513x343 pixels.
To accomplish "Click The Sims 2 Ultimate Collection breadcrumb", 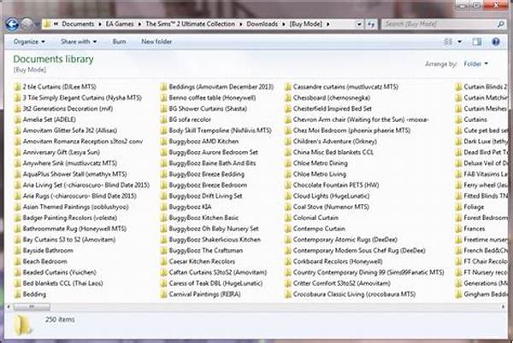I will pos(190,24).
